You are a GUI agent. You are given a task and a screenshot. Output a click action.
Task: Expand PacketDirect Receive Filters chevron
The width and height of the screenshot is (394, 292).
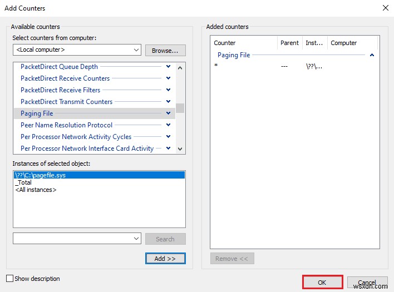tap(168, 90)
